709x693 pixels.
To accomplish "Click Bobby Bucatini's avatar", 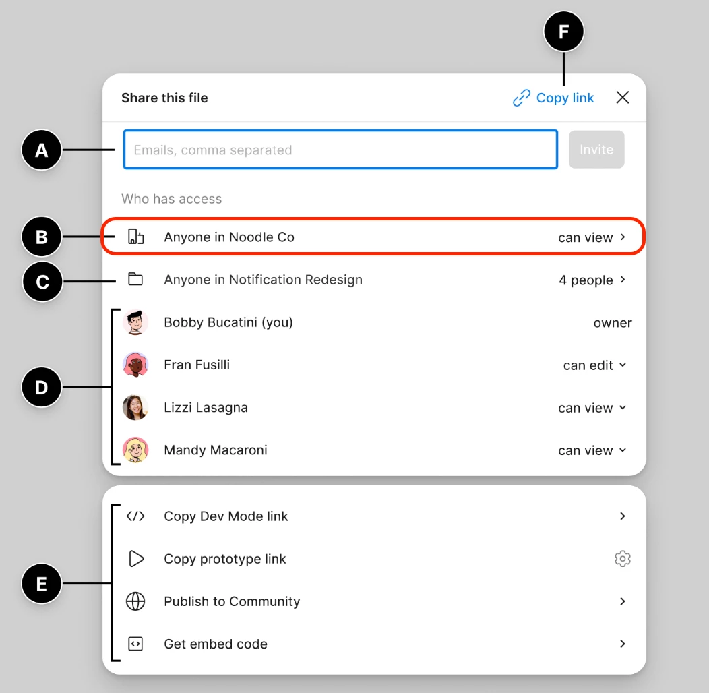I will point(135,322).
